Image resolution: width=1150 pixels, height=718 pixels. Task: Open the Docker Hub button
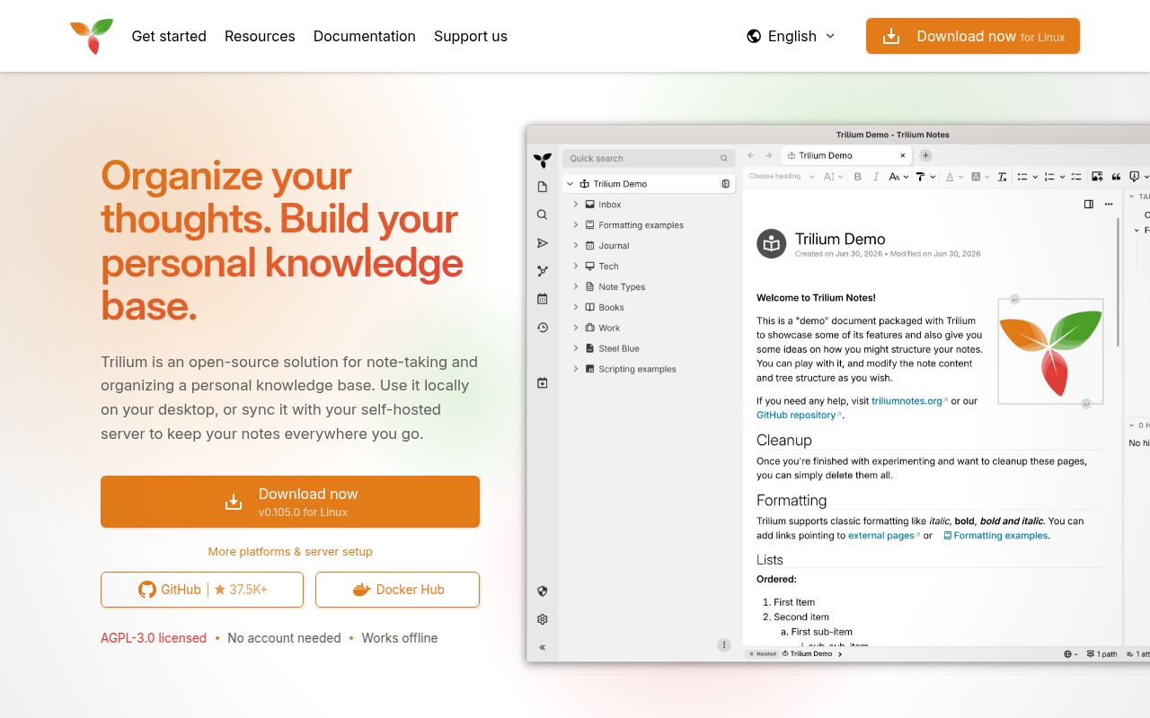click(x=397, y=590)
